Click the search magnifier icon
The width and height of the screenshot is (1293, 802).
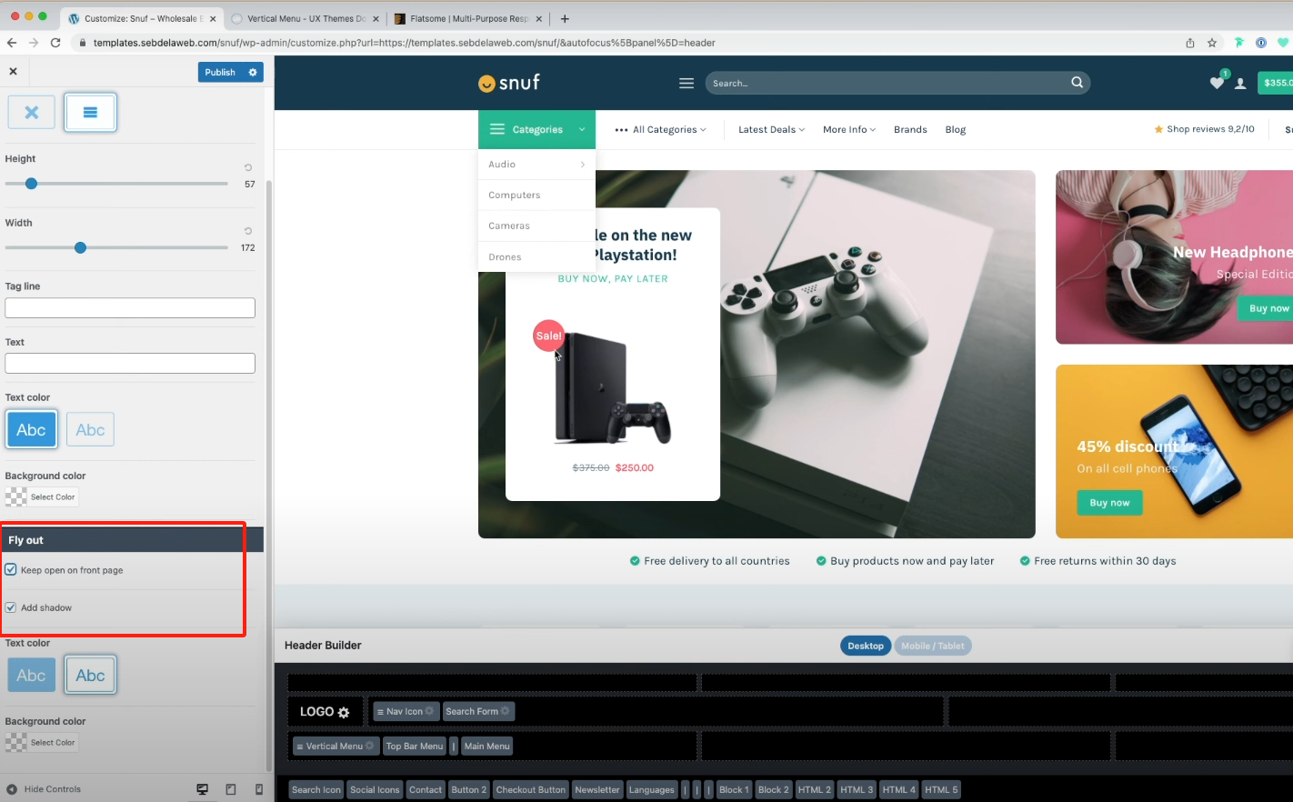(1077, 83)
